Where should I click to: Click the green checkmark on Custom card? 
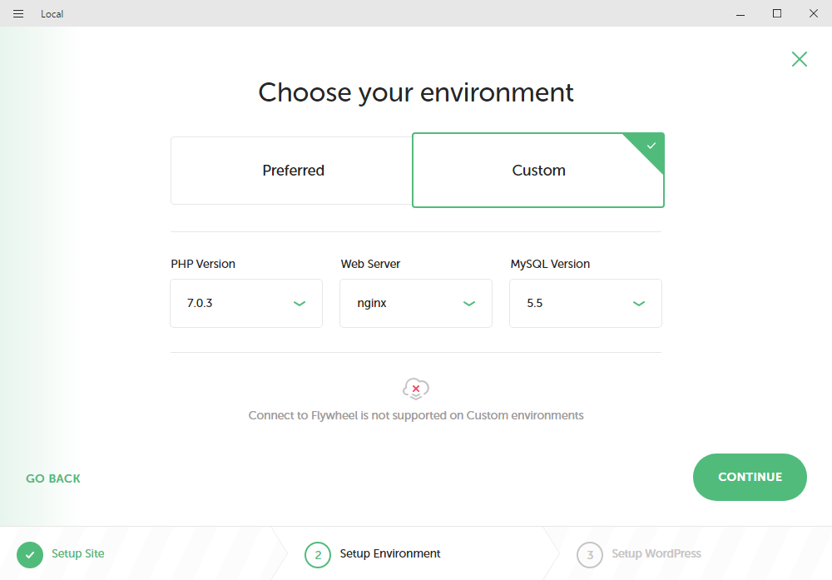[x=651, y=146]
